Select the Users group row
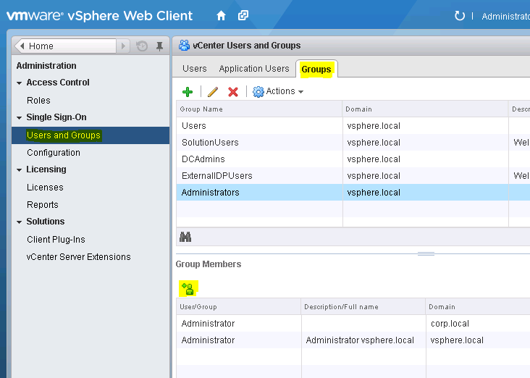The width and height of the screenshot is (530, 378). click(353, 126)
